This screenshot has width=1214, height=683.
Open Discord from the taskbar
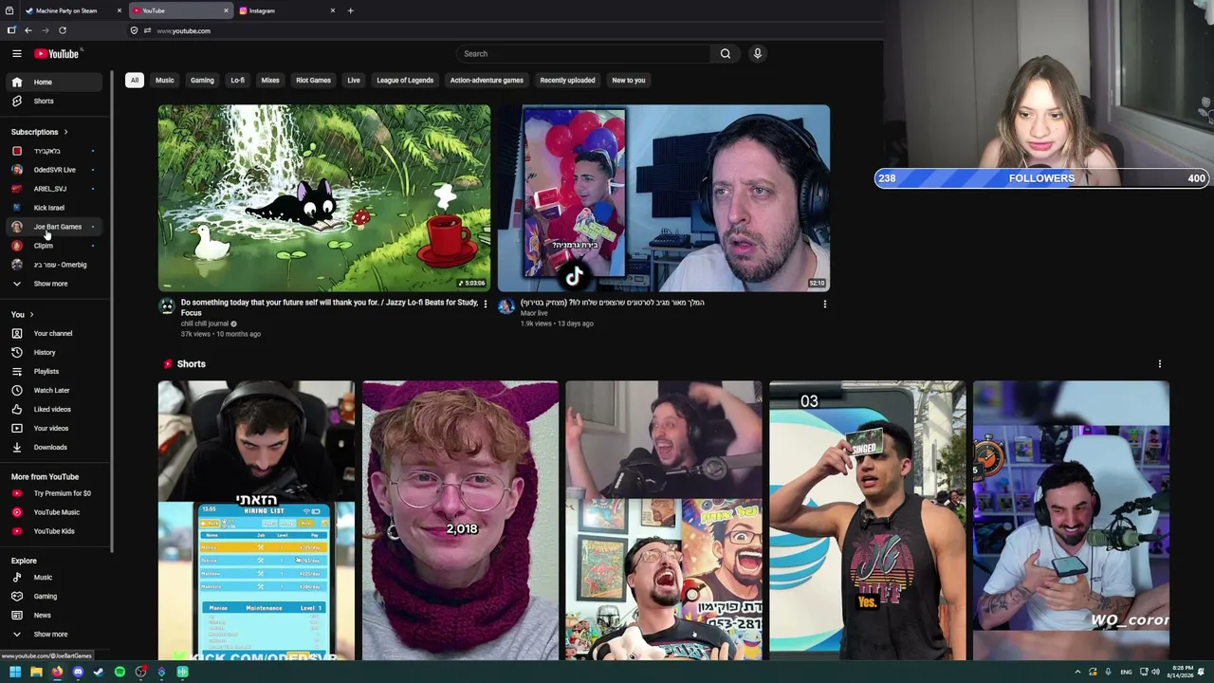(x=78, y=672)
